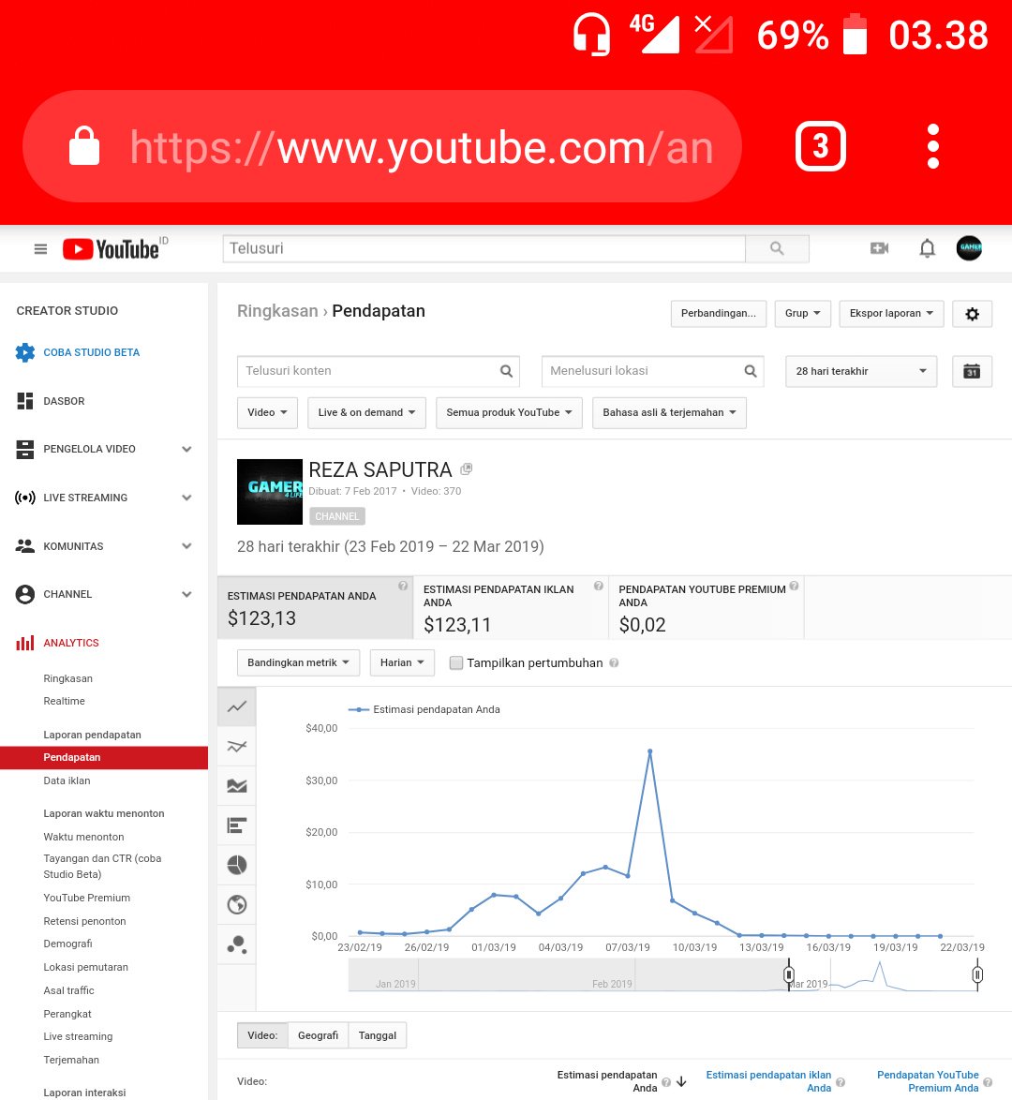Click help icon on Estimasi Pendapatan Anda card

pos(403,586)
